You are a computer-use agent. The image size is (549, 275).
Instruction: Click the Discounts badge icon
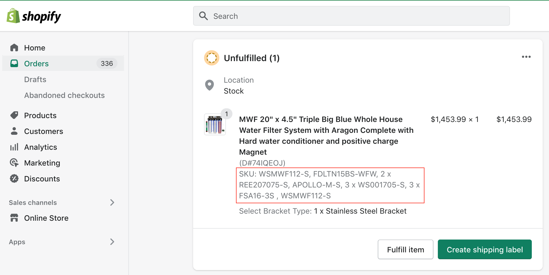[14, 179]
